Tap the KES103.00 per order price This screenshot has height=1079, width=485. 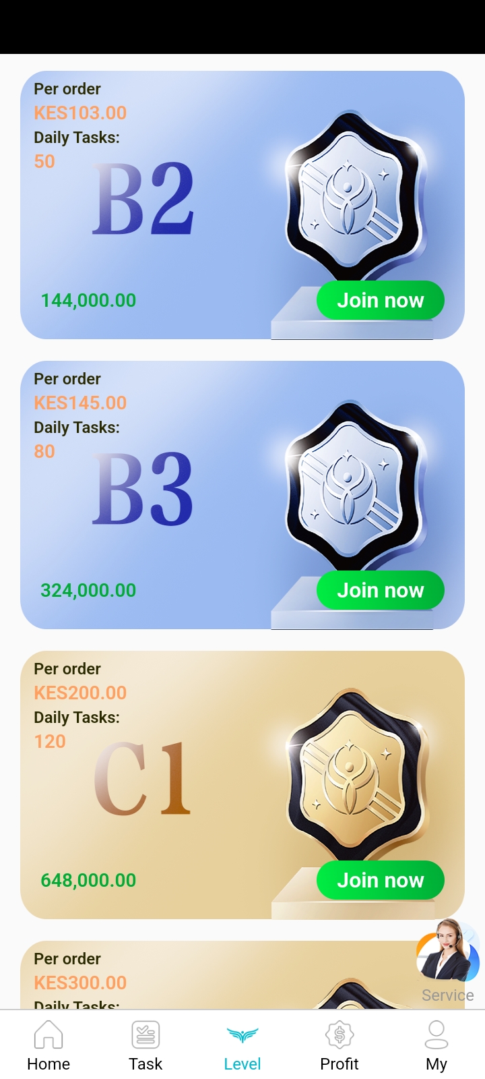[80, 113]
